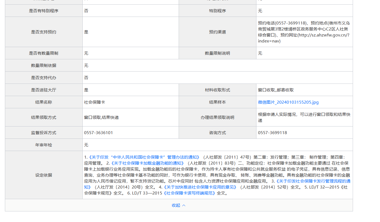
Task: Click the upward chevron beside 收起
Action: (x=184, y=205)
